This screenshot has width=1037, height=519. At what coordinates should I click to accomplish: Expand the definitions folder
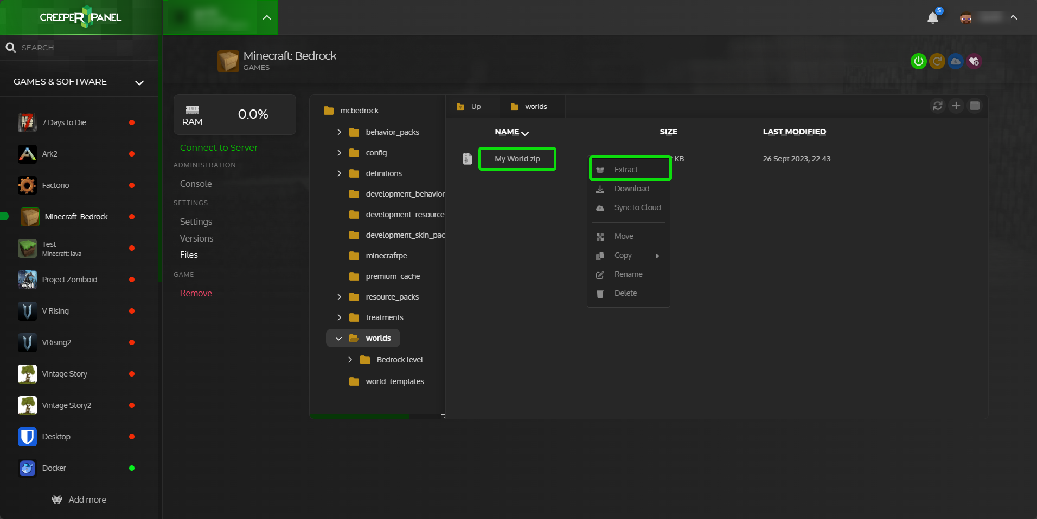(340, 173)
